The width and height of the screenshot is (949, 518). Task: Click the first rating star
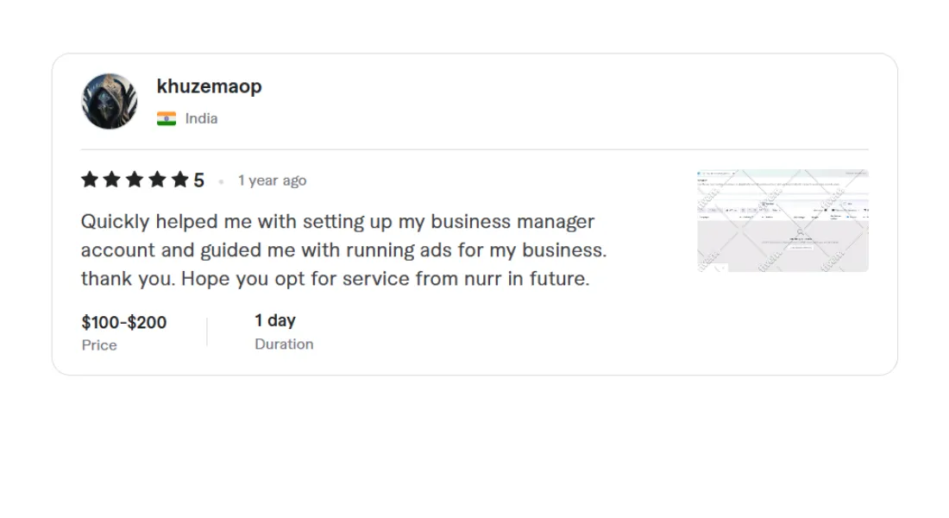[x=90, y=180]
